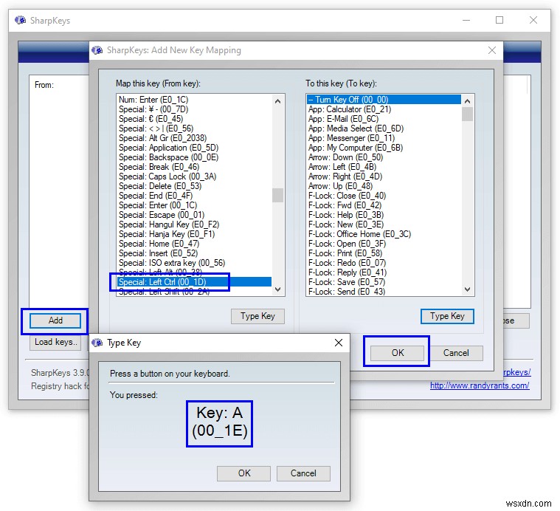Image resolution: width=560 pixels, height=511 pixels.
Task: Select Special: Left Ctrl (00_1D)
Action: point(194,282)
